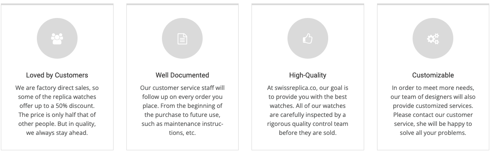This screenshot has width=494, height=155.
Task: Click the group of people icon
Action: click(57, 39)
